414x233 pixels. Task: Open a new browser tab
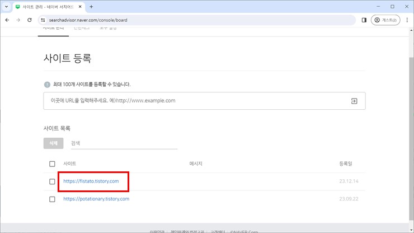coord(91,7)
